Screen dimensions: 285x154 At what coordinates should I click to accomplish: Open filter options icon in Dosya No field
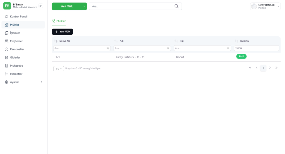pos(108,48)
